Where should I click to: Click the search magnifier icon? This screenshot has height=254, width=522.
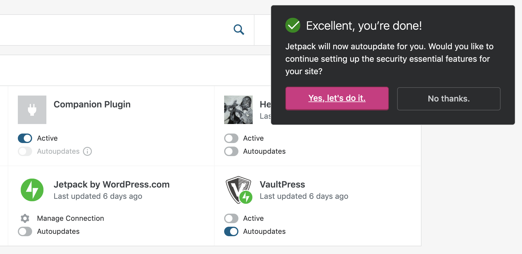pos(239,30)
